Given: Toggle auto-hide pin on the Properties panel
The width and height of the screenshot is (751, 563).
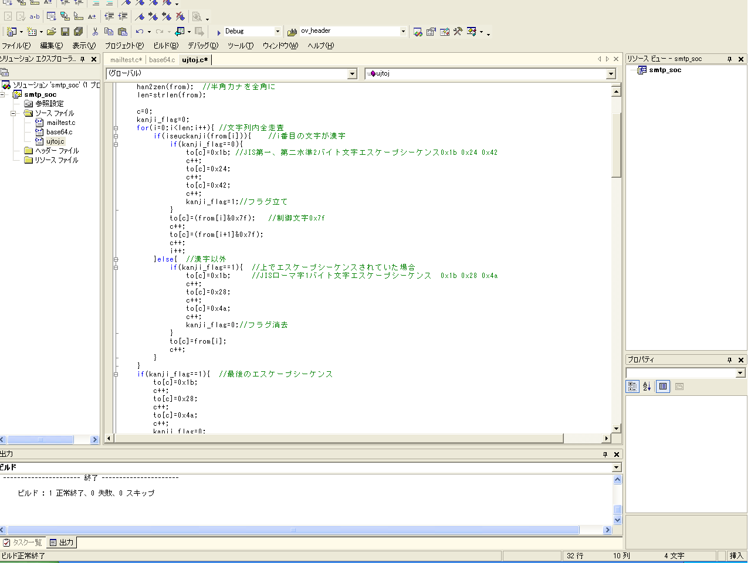Looking at the screenshot, I should tap(730, 360).
